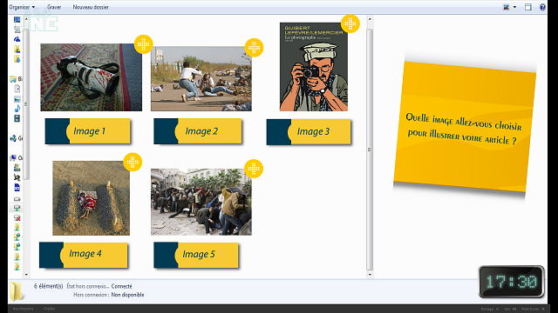Enlarge Image 4 with its yellow plus icon
This screenshot has width=558, height=313.
[x=133, y=163]
